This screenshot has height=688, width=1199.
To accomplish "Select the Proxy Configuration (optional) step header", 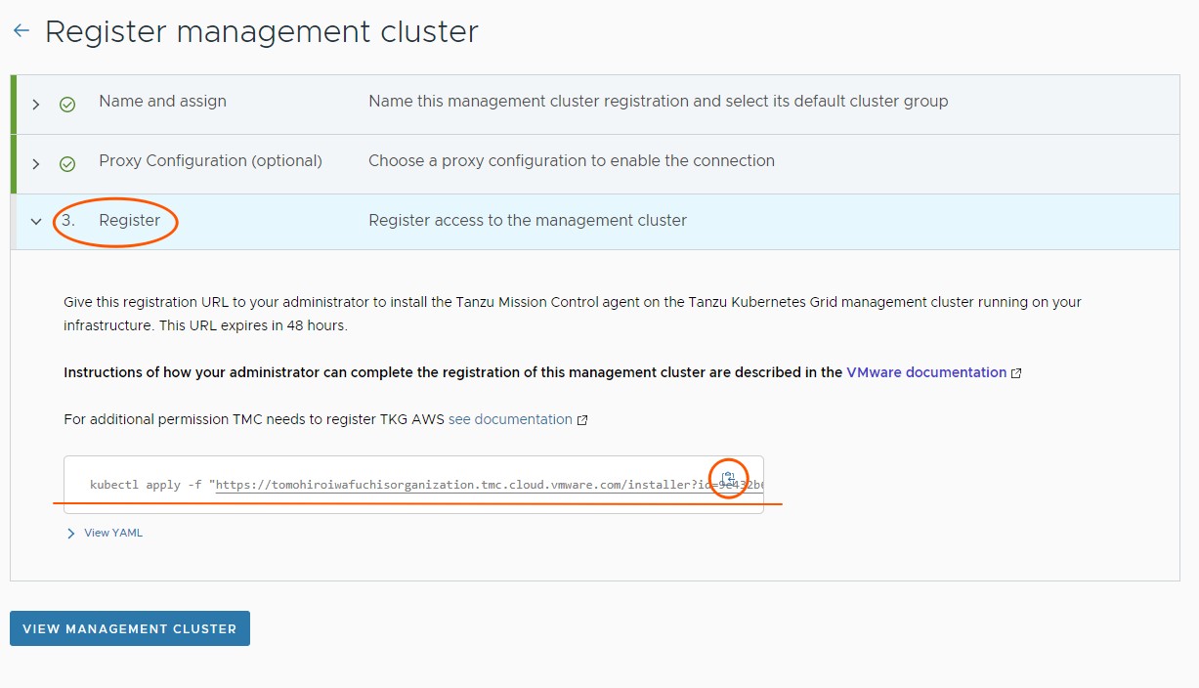I will point(210,161).
